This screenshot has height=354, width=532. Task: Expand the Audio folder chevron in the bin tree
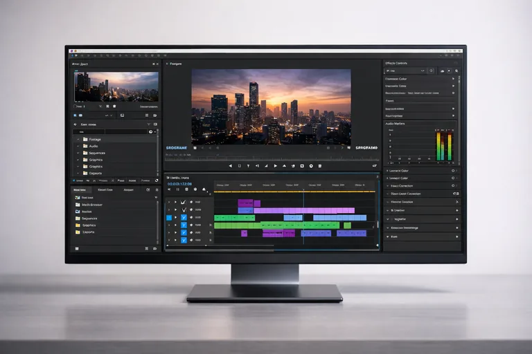(78, 146)
